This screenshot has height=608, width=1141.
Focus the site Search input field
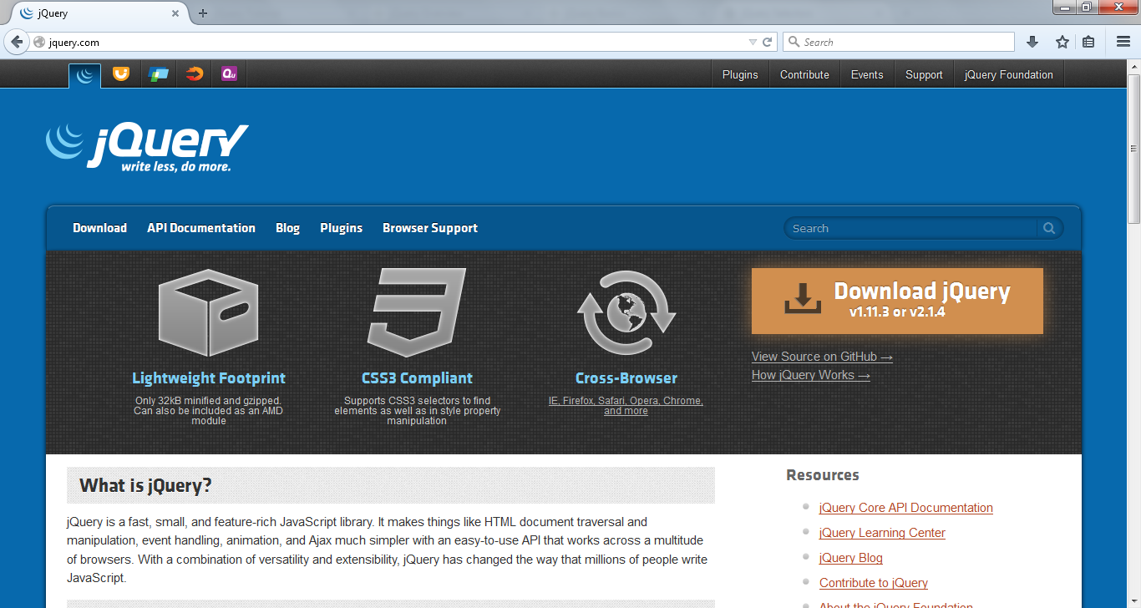(x=910, y=228)
